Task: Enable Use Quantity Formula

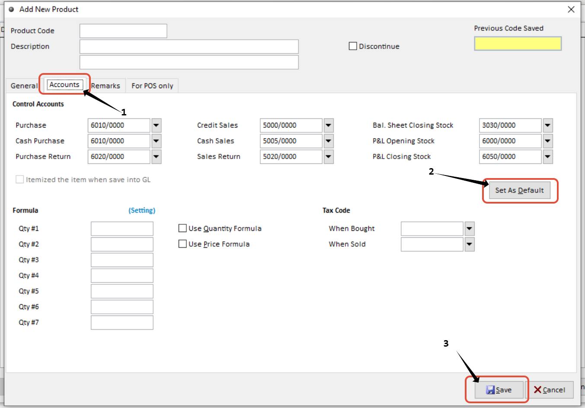Action: [182, 228]
